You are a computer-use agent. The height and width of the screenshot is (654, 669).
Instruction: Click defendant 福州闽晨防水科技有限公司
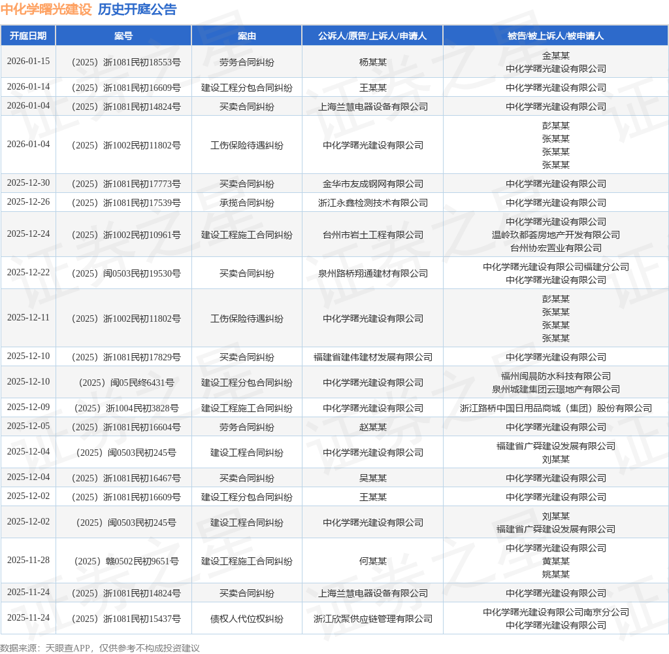(556, 376)
